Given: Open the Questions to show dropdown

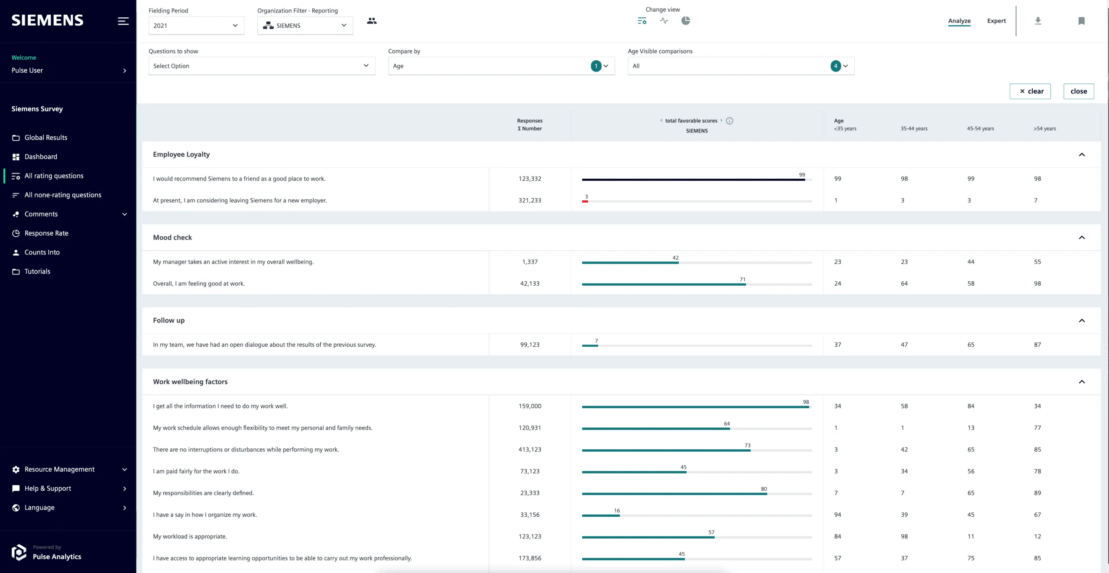Looking at the screenshot, I should click(x=262, y=66).
